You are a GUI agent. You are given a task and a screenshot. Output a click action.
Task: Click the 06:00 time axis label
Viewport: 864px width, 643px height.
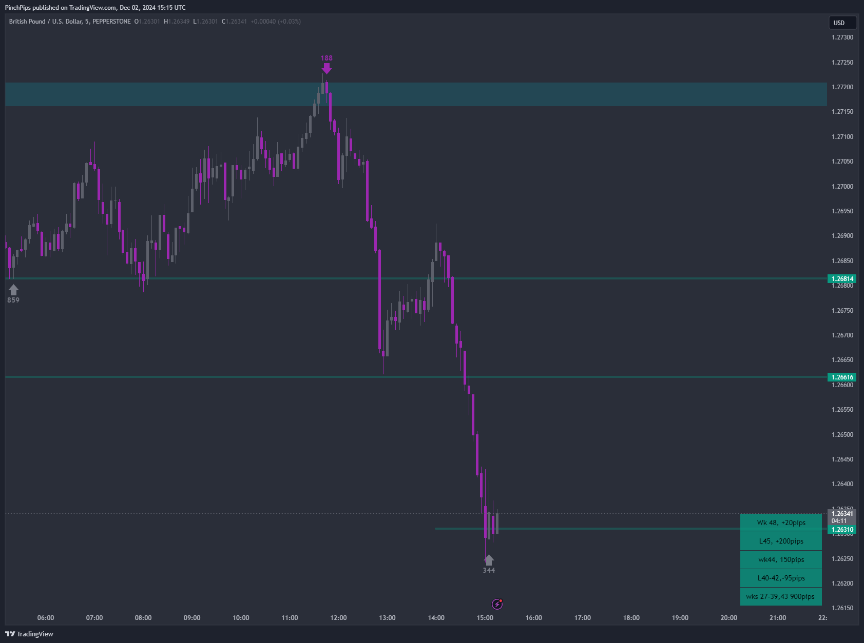click(46, 618)
